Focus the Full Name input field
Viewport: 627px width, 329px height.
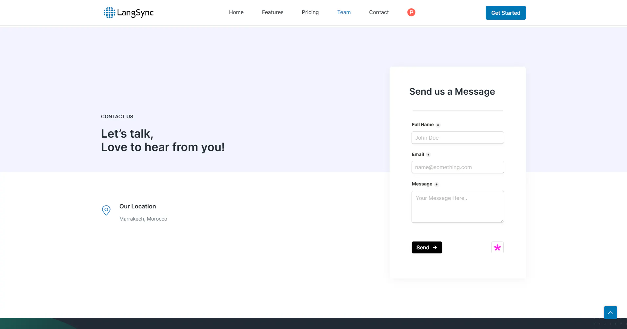point(458,138)
